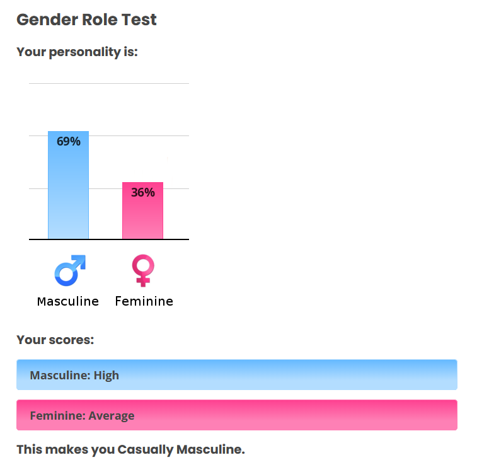Image resolution: width=489 pixels, height=460 pixels.
Task: Click the blue male symbol icon
Action: point(70,270)
